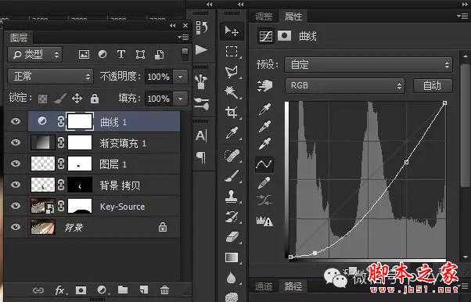Select the Move tool
The width and height of the screenshot is (471, 302).
tap(232, 31)
